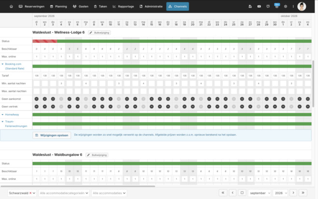
Task: Click the square today button
Action: point(242,193)
